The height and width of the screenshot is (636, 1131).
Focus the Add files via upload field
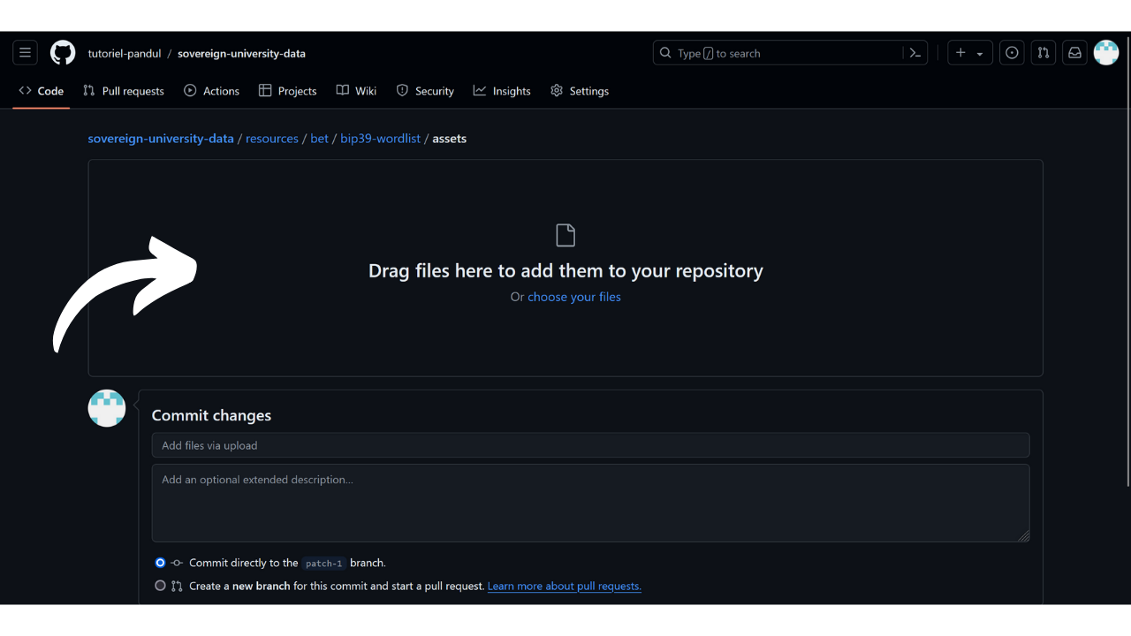[590, 445]
